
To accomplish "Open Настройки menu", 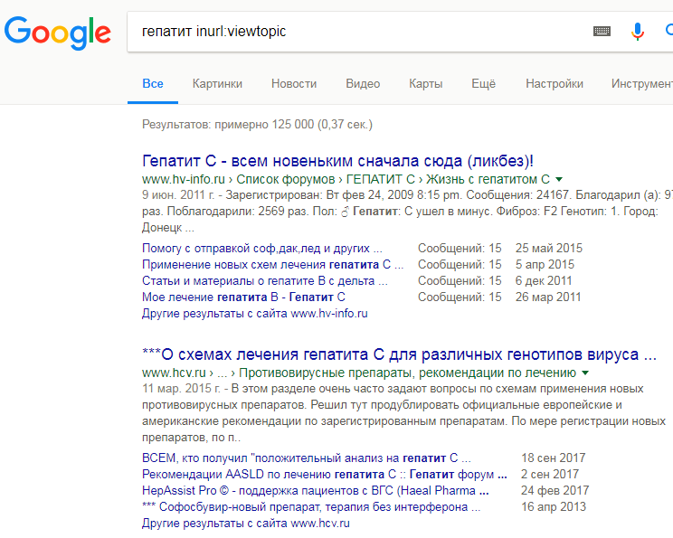I will pyautogui.click(x=555, y=84).
